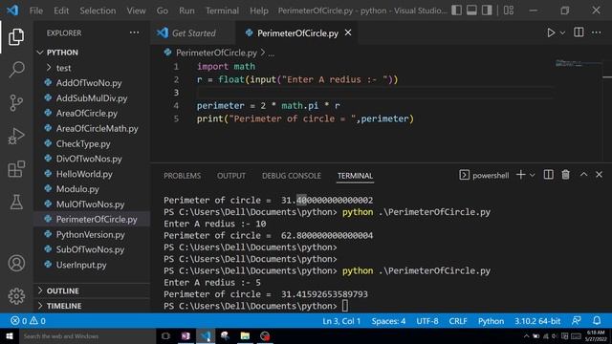This screenshot has height=344, width=612.
Task: Open the File menu
Action: click(36, 11)
